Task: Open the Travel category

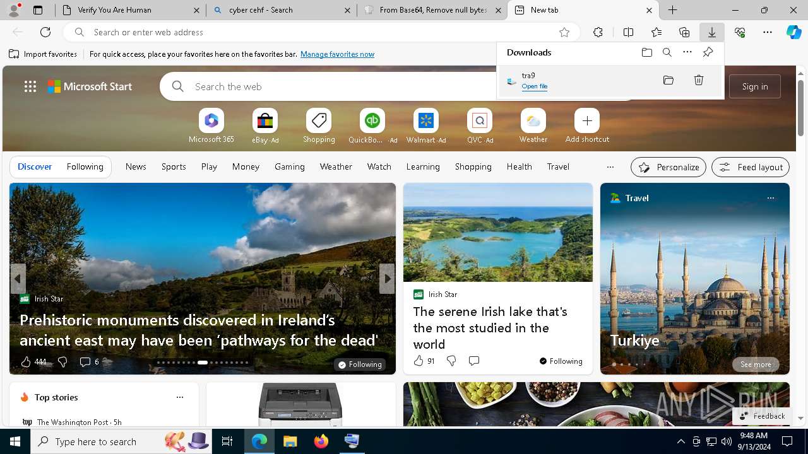Action: 558,167
